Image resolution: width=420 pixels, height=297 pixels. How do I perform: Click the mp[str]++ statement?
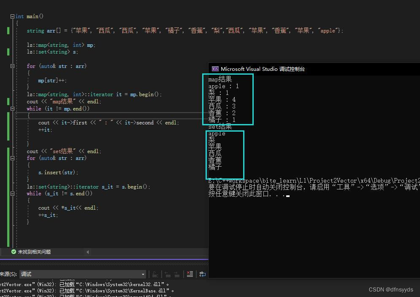click(52, 80)
